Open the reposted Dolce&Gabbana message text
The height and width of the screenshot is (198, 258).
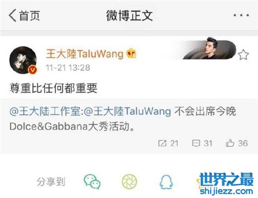click(123, 119)
